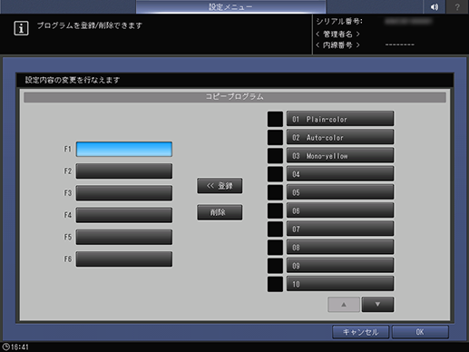Select the F4 program slot
This screenshot has width=469, height=352.
coord(124,215)
